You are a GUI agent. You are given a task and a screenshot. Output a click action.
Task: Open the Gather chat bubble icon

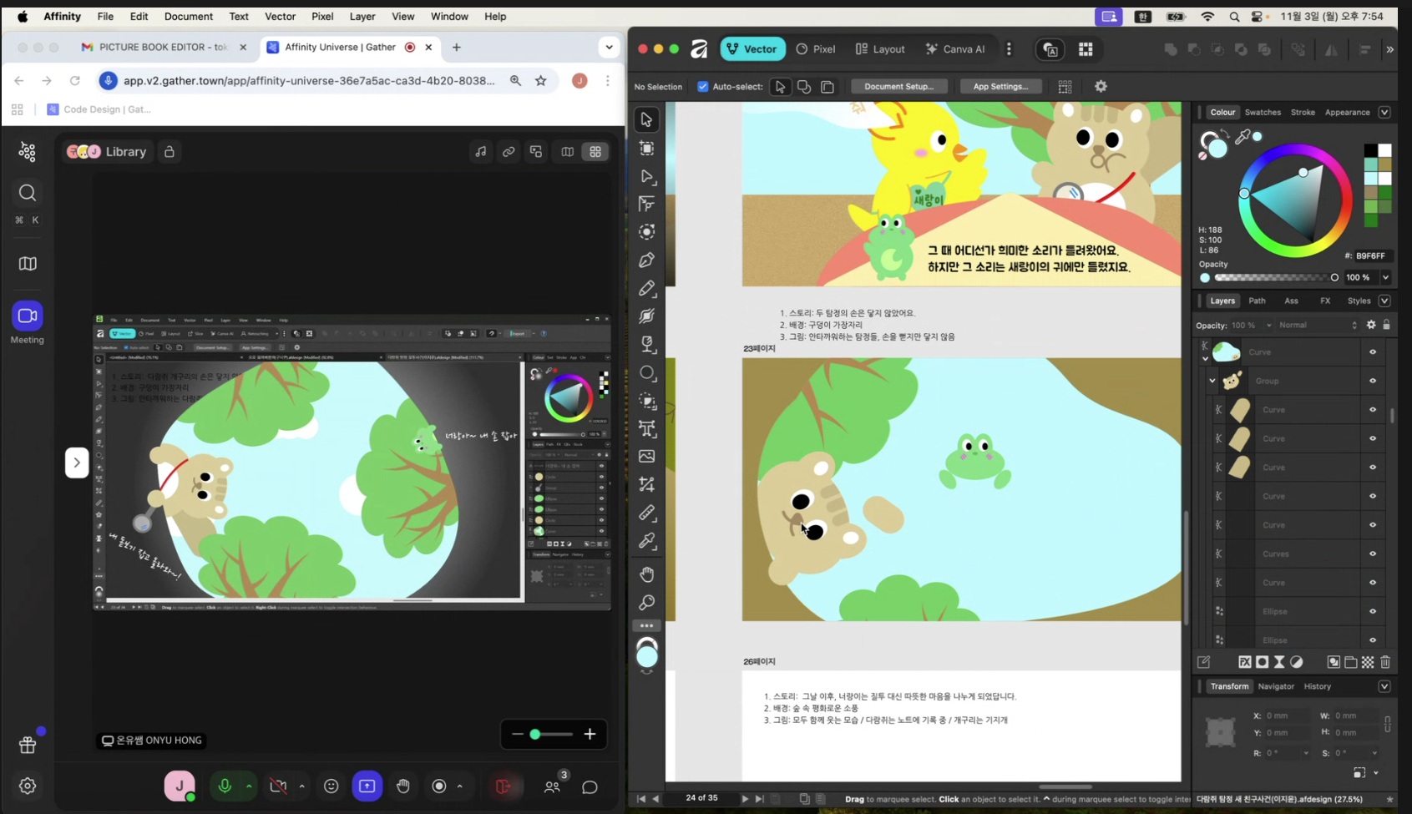click(x=590, y=786)
